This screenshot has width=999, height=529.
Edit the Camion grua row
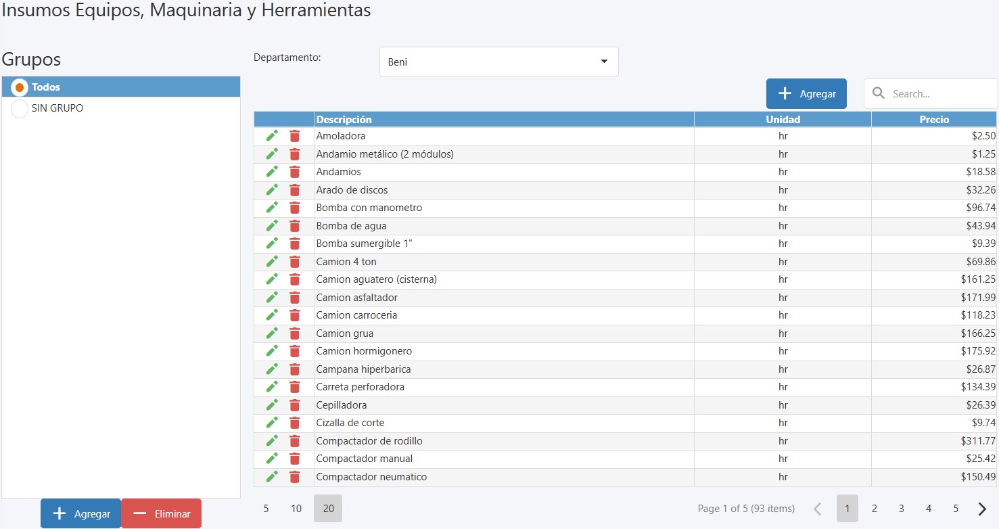tap(272, 333)
